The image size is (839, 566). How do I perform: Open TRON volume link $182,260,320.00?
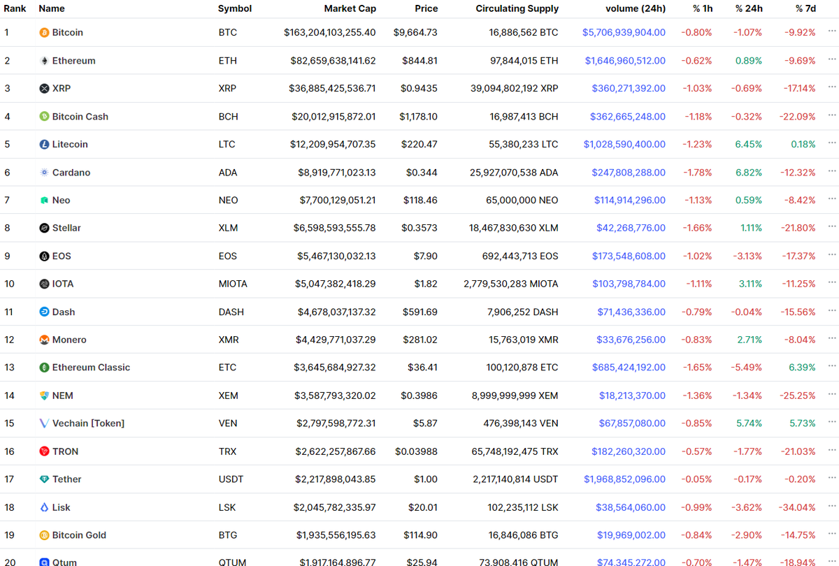click(x=629, y=451)
